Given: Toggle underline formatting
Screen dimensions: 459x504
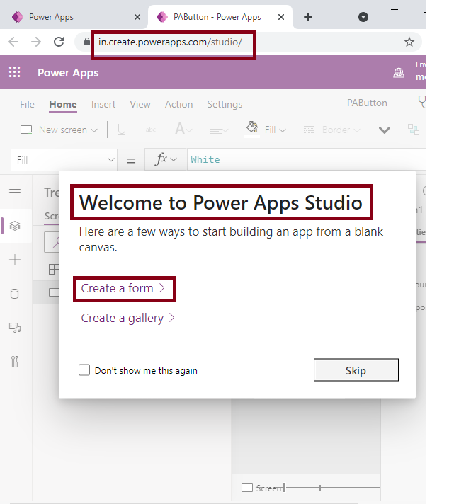Looking at the screenshot, I should pyautogui.click(x=122, y=130).
